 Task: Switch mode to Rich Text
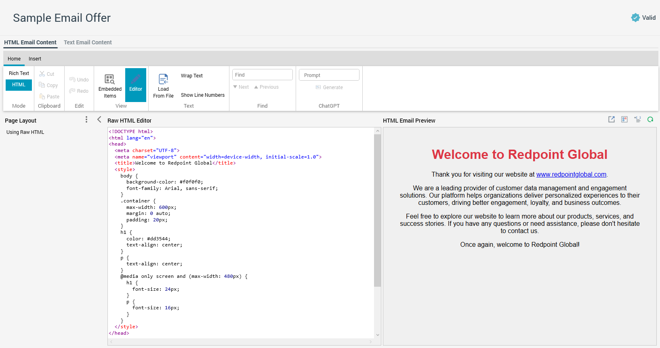tap(19, 73)
